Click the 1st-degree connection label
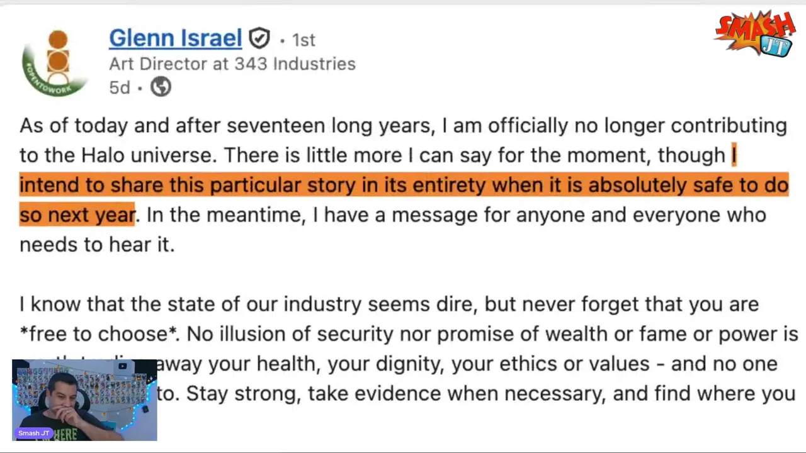This screenshot has height=453, width=806. point(304,40)
